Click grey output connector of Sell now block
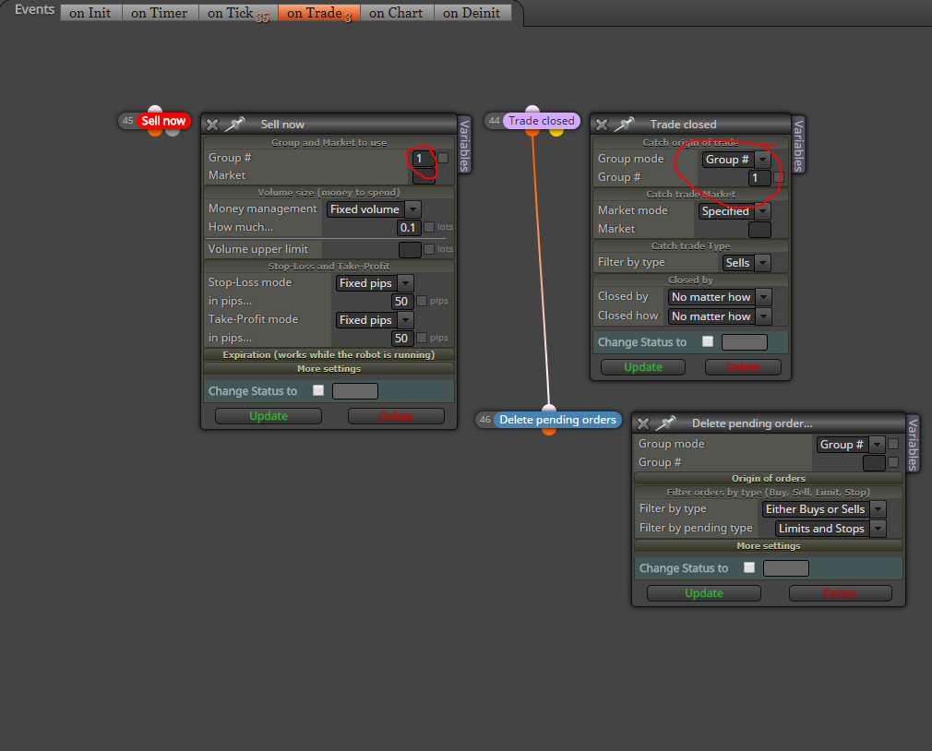The width and height of the screenshot is (932, 751). [x=173, y=132]
